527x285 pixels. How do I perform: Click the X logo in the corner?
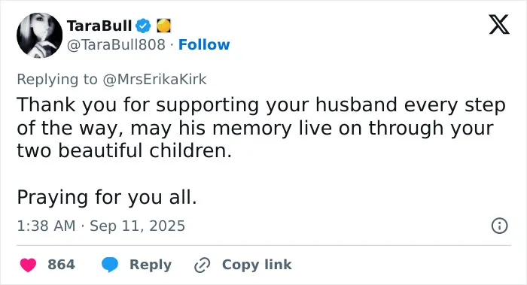coord(499,24)
